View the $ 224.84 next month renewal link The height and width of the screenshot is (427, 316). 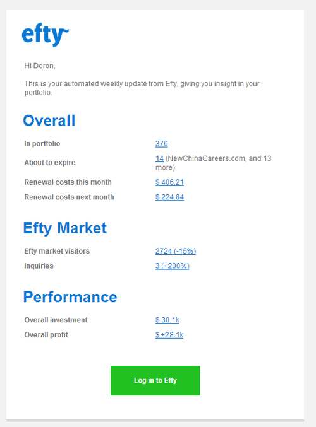pyautogui.click(x=169, y=197)
